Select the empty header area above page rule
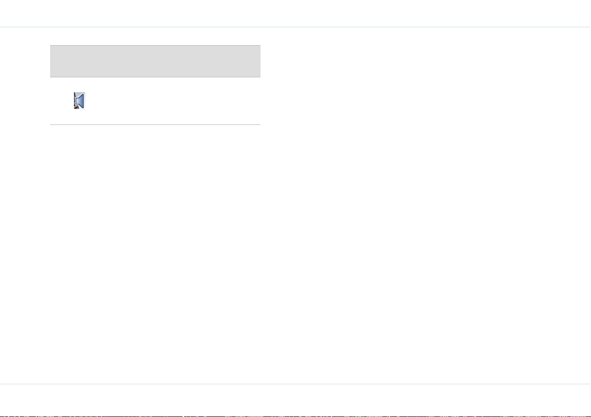Screen dimensions: 591x417 [x=296, y=13]
